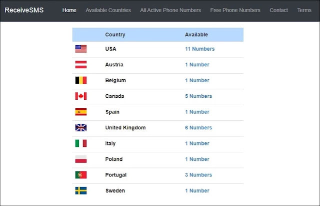The width and height of the screenshot is (320, 206).
Task: Open Poland's 1 Number link
Action: [x=197, y=159]
